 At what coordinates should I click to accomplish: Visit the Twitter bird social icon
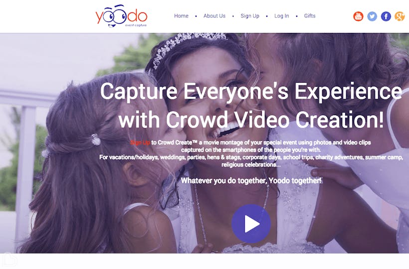(x=372, y=16)
